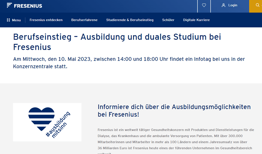Open the Menu button
Image resolution: width=262 pixels, height=154 pixels.
point(14,20)
